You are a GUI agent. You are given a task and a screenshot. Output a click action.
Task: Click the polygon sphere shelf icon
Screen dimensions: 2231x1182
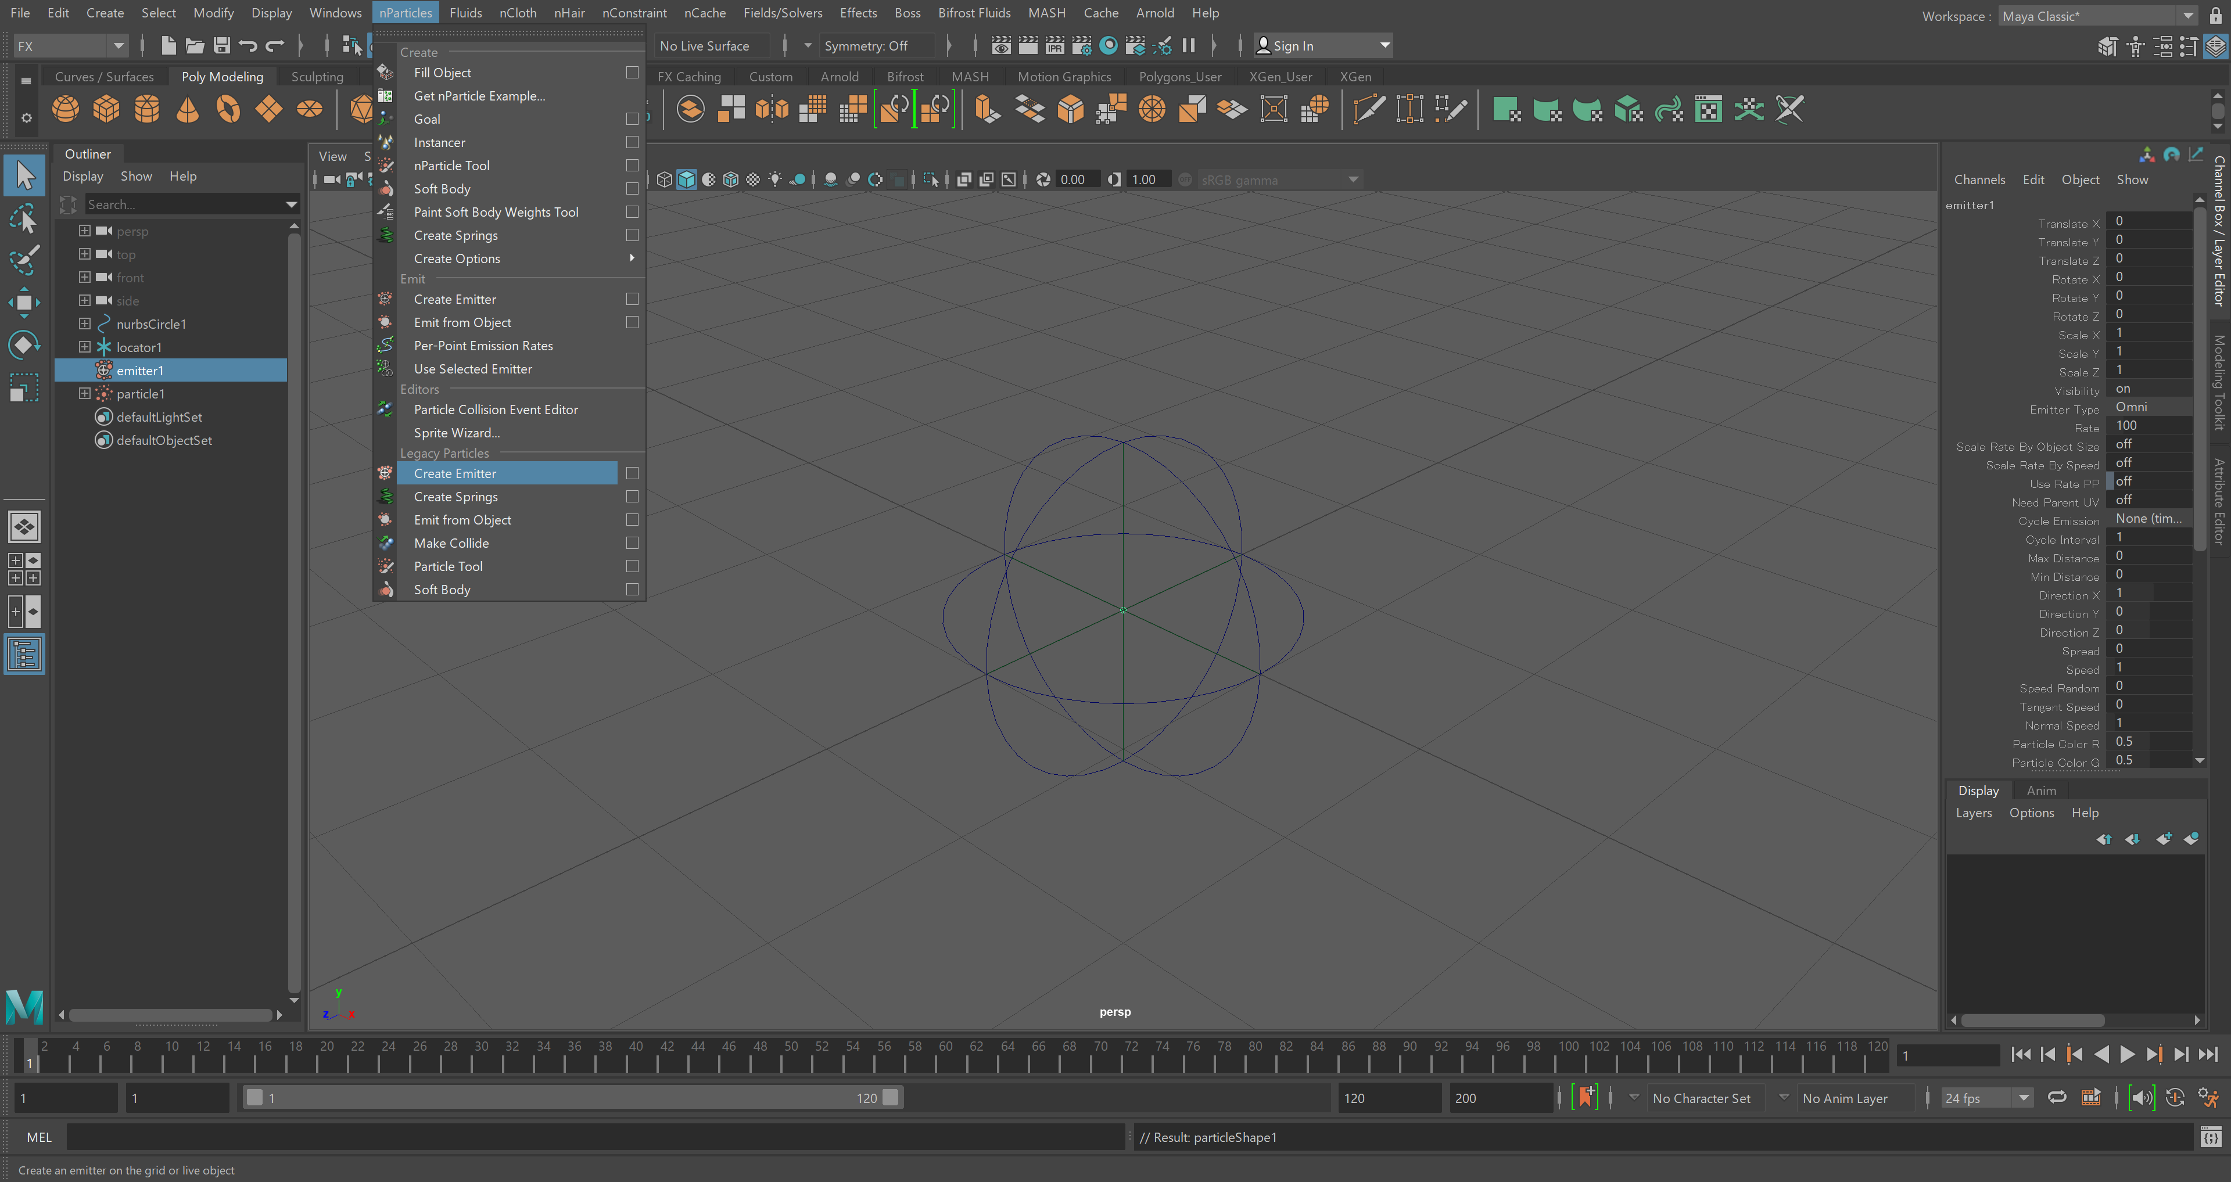pos(66,109)
